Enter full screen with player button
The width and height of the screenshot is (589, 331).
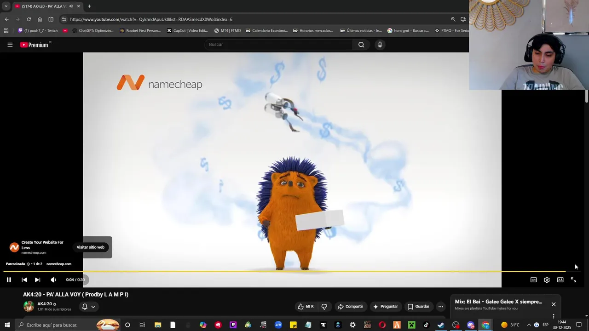[x=573, y=280]
